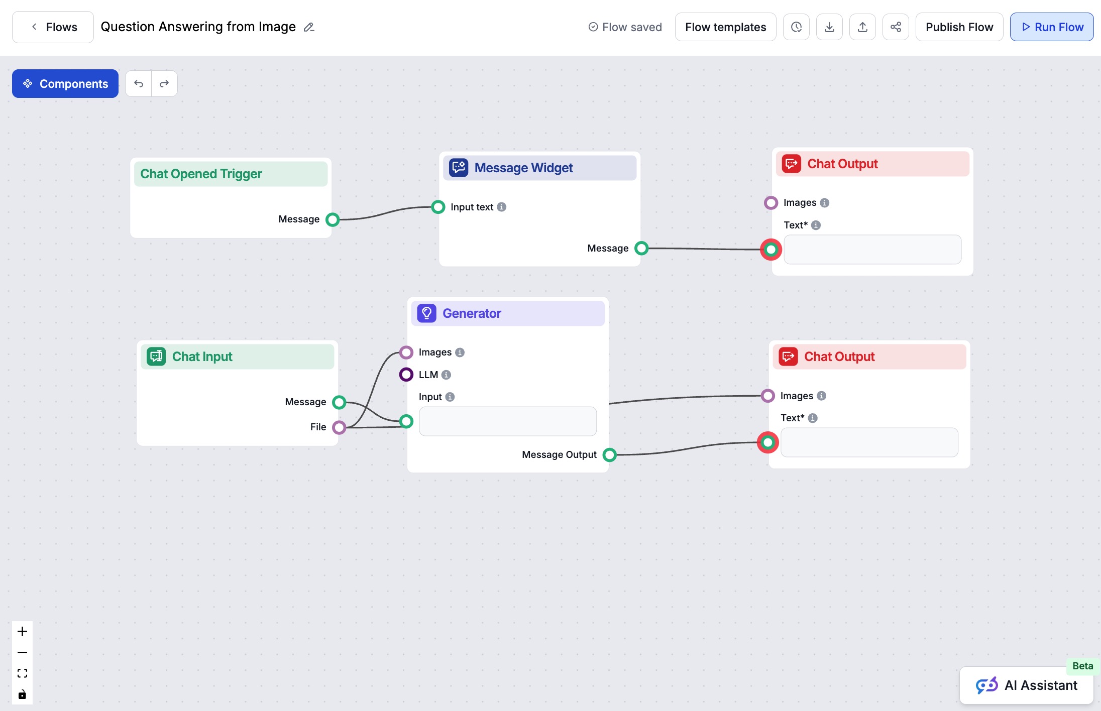Go back to Flows
Viewport: 1101px width, 711px height.
pyautogui.click(x=53, y=27)
